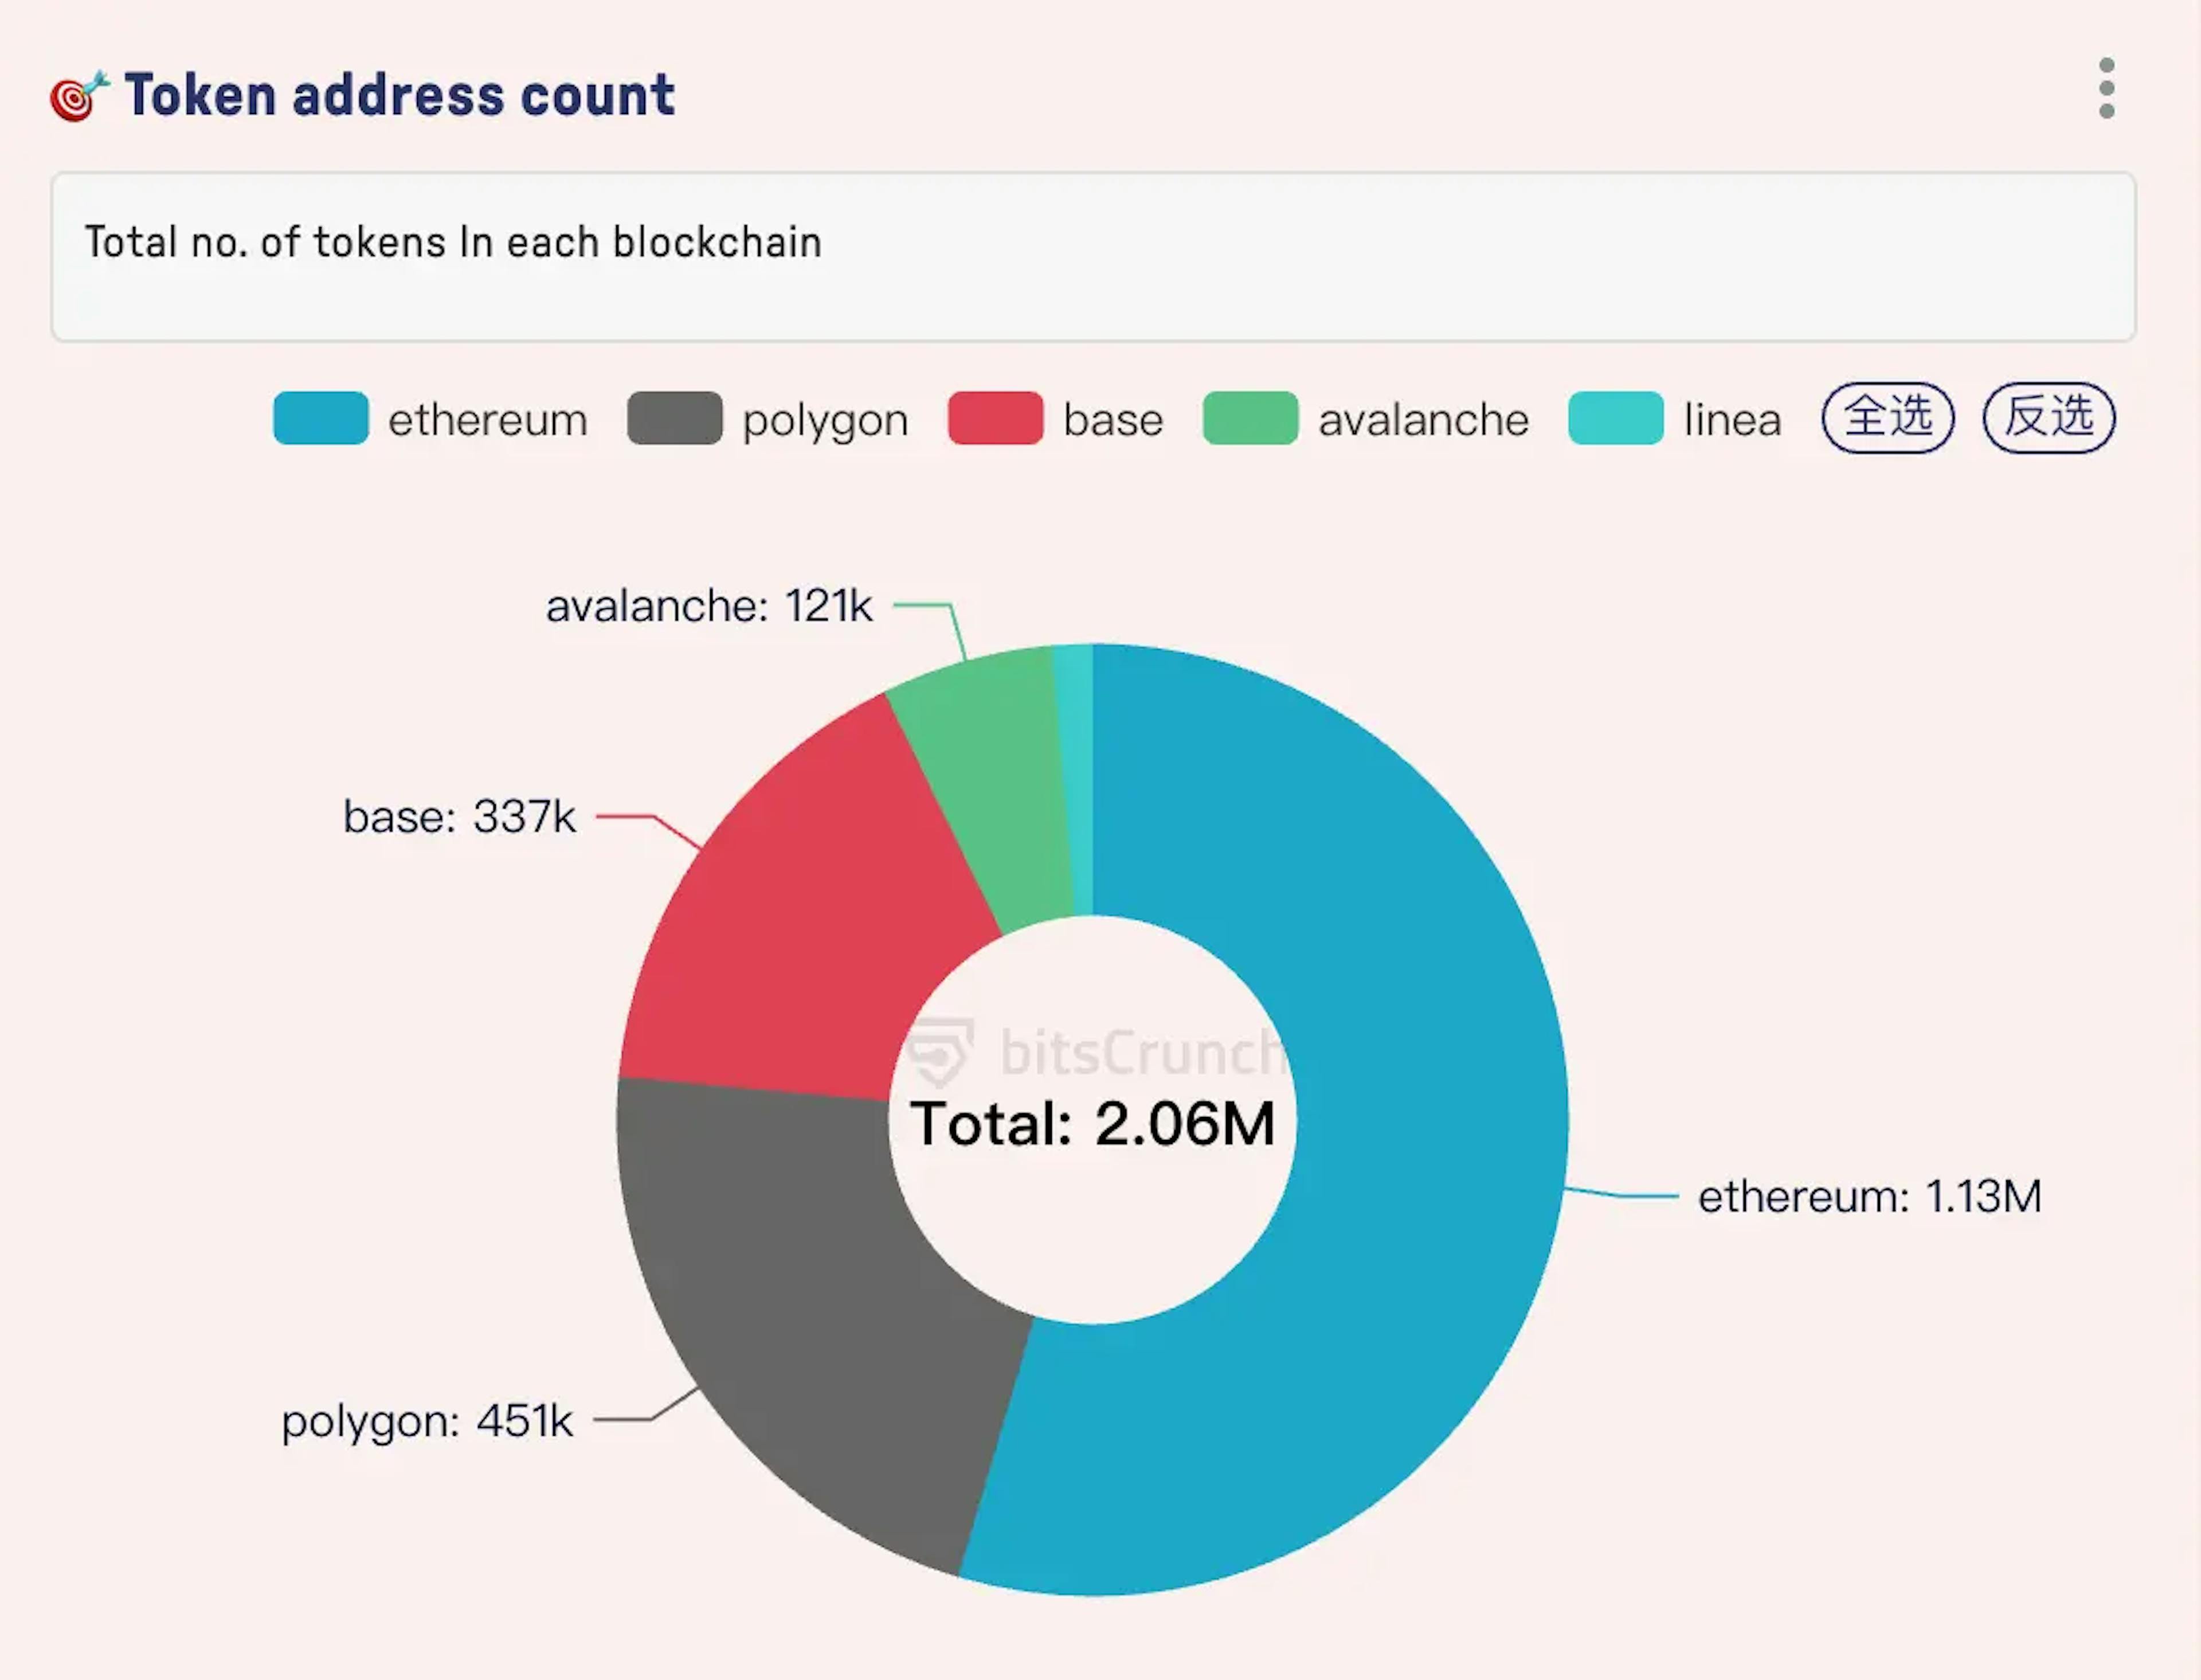Toggle the base legend swatch
Image resolution: width=2201 pixels, height=1680 pixels.
click(x=996, y=418)
